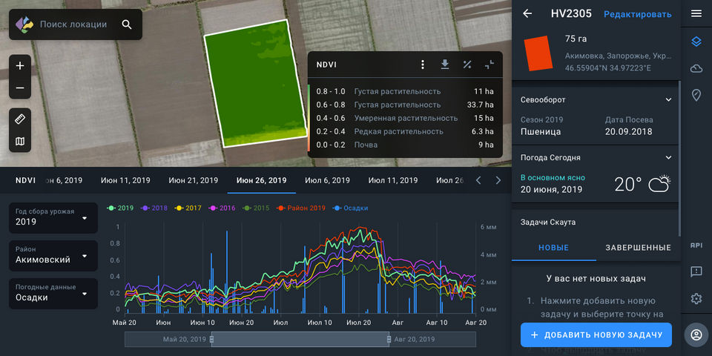Click the highlighted green field on the map
The height and width of the screenshot is (356, 712).
coord(256,83)
